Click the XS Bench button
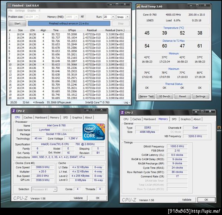The width and height of the screenshot is (222, 215). click(x=165, y=96)
